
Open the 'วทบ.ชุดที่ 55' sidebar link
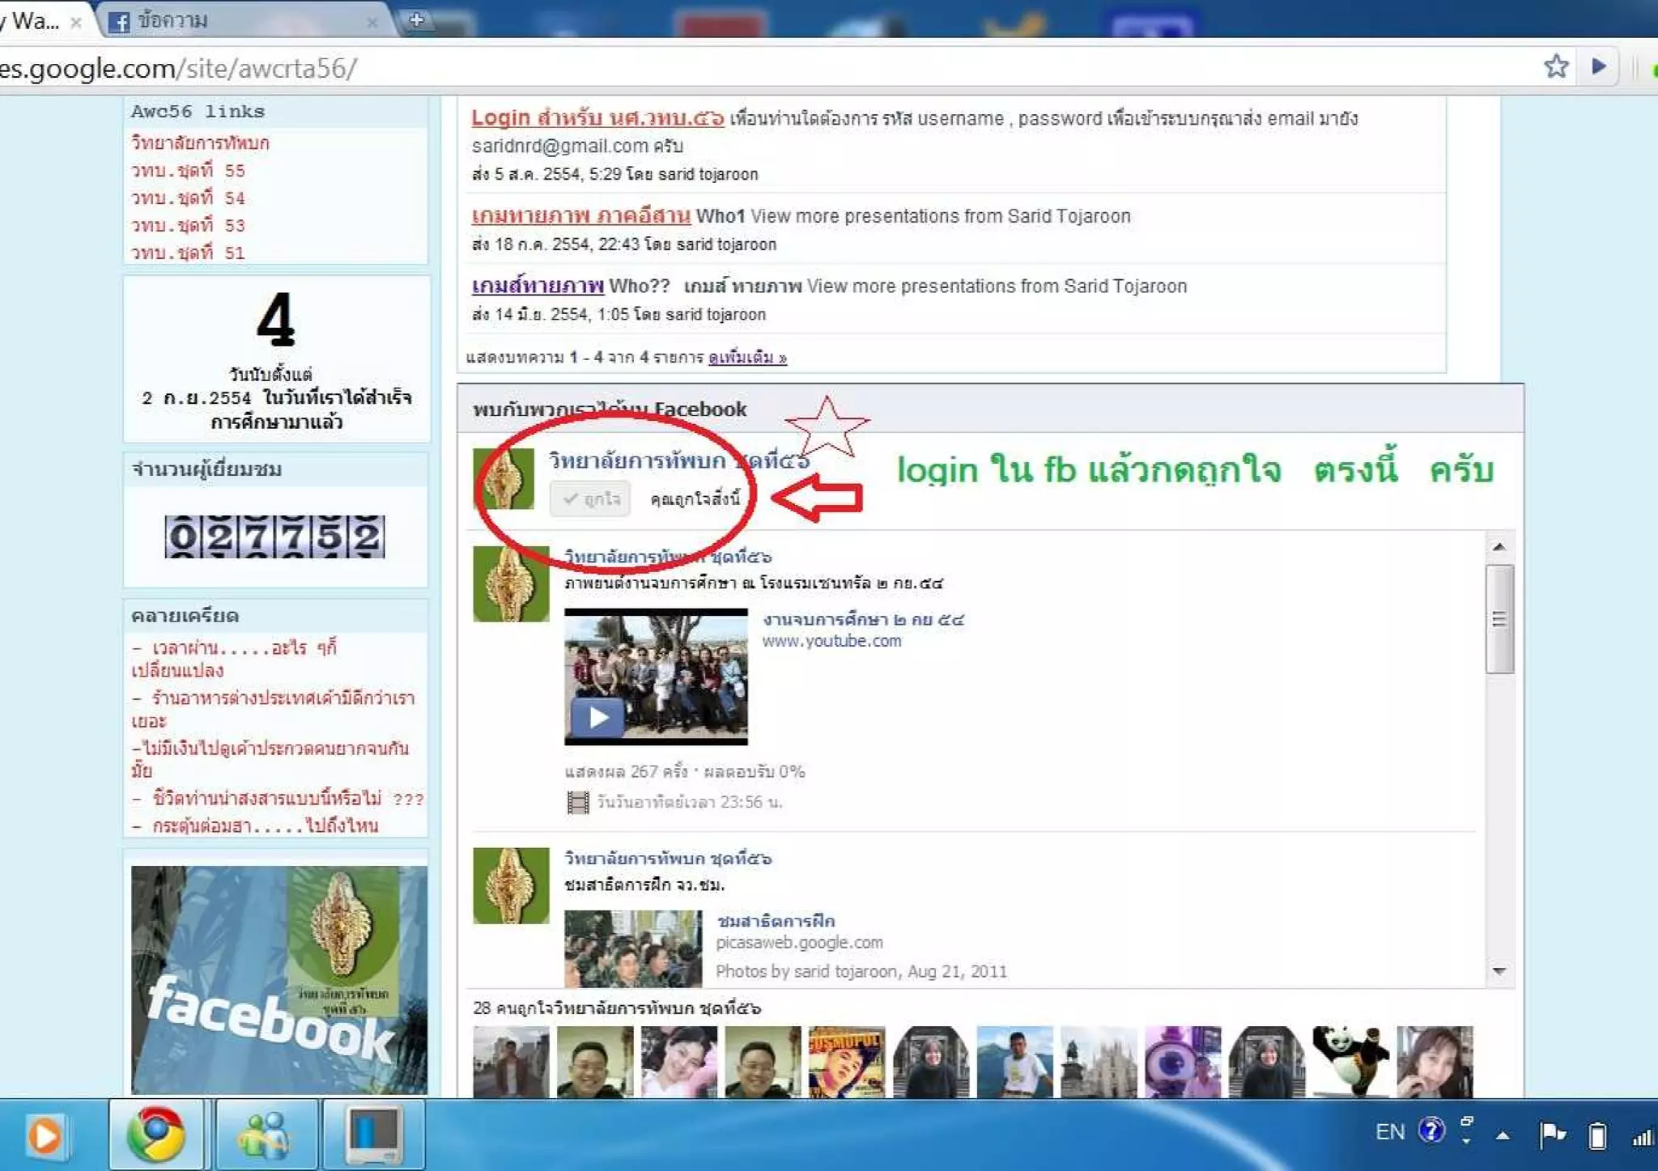click(188, 171)
